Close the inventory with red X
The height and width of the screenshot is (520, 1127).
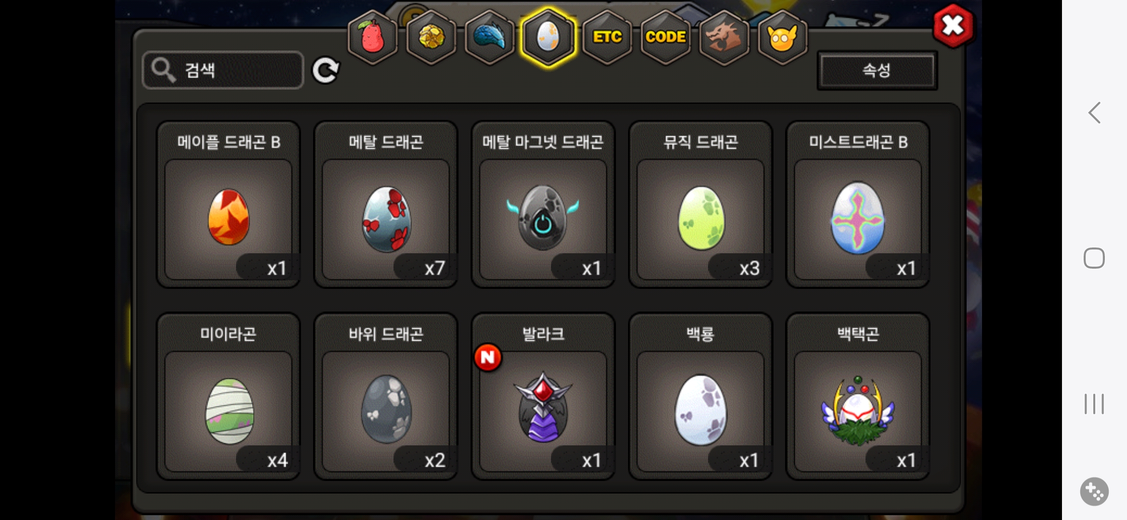pos(953,26)
